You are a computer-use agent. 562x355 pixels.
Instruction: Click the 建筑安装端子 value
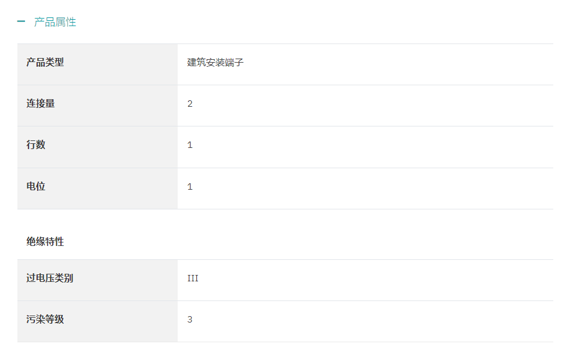tap(215, 63)
